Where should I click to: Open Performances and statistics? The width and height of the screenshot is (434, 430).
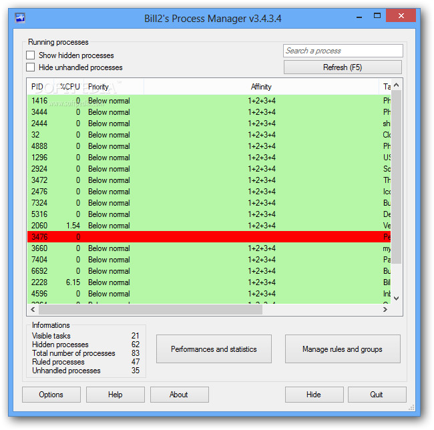coord(214,349)
